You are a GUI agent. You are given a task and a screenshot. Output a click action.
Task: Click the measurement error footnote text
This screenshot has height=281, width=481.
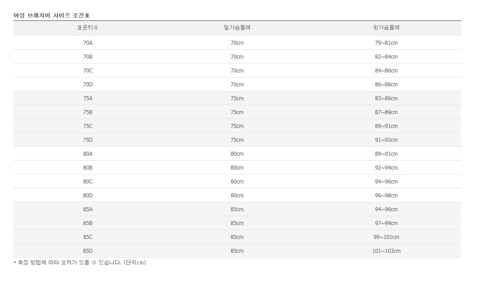pos(80,263)
